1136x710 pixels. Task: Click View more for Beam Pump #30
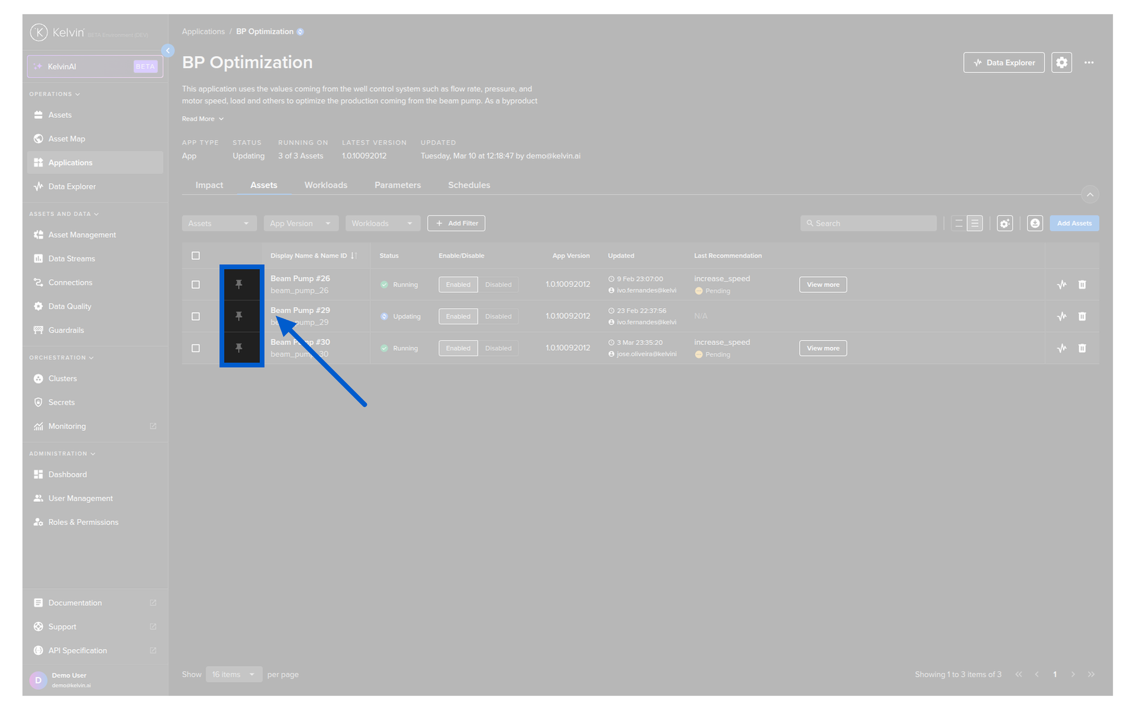point(822,348)
